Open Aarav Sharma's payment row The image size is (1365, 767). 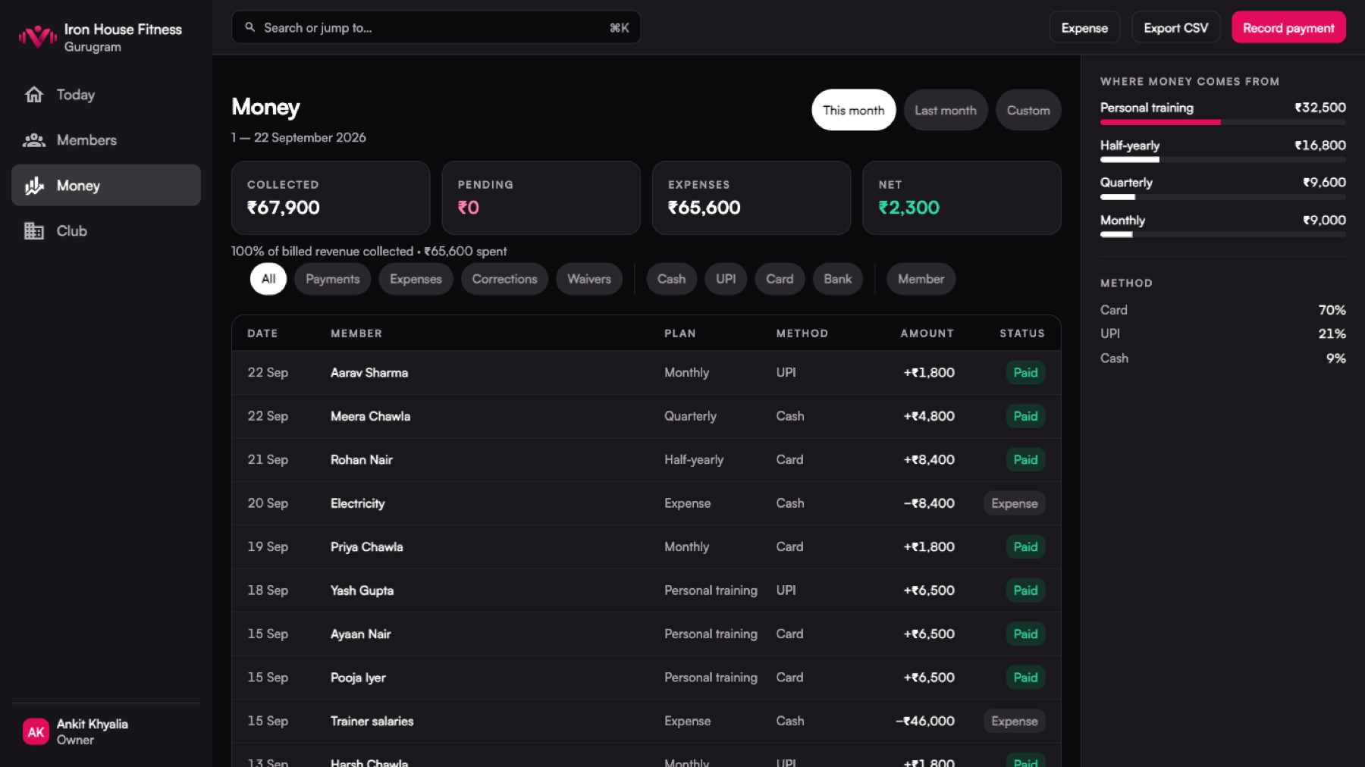[x=646, y=373]
